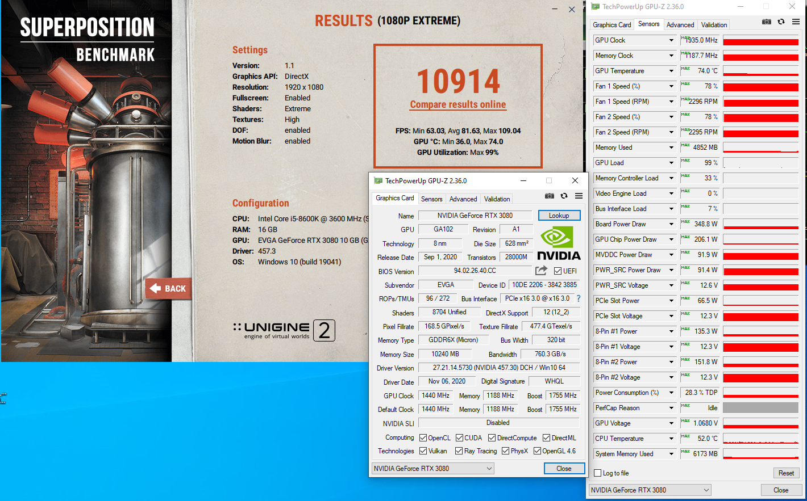This screenshot has width=807, height=501.
Task: Click refresh icon in front GPU-Z window
Action: pyautogui.click(x=564, y=196)
